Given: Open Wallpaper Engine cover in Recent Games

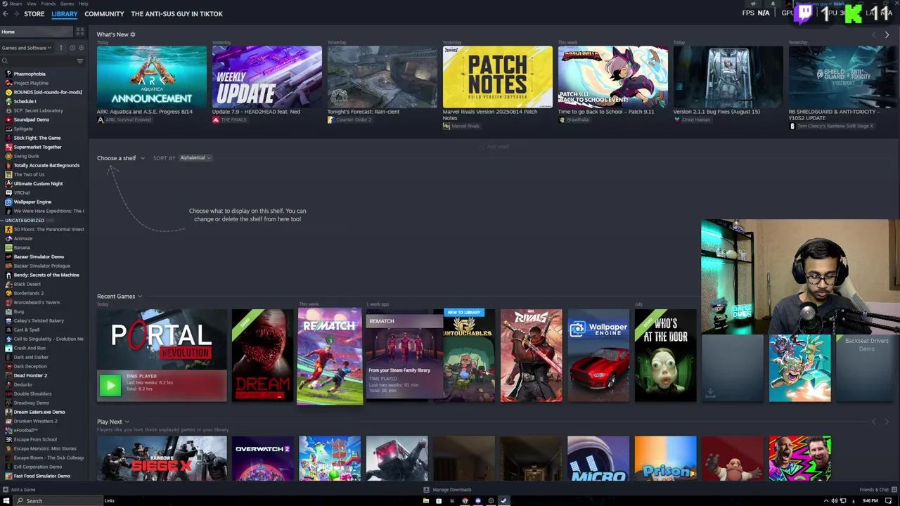Looking at the screenshot, I should click(598, 356).
